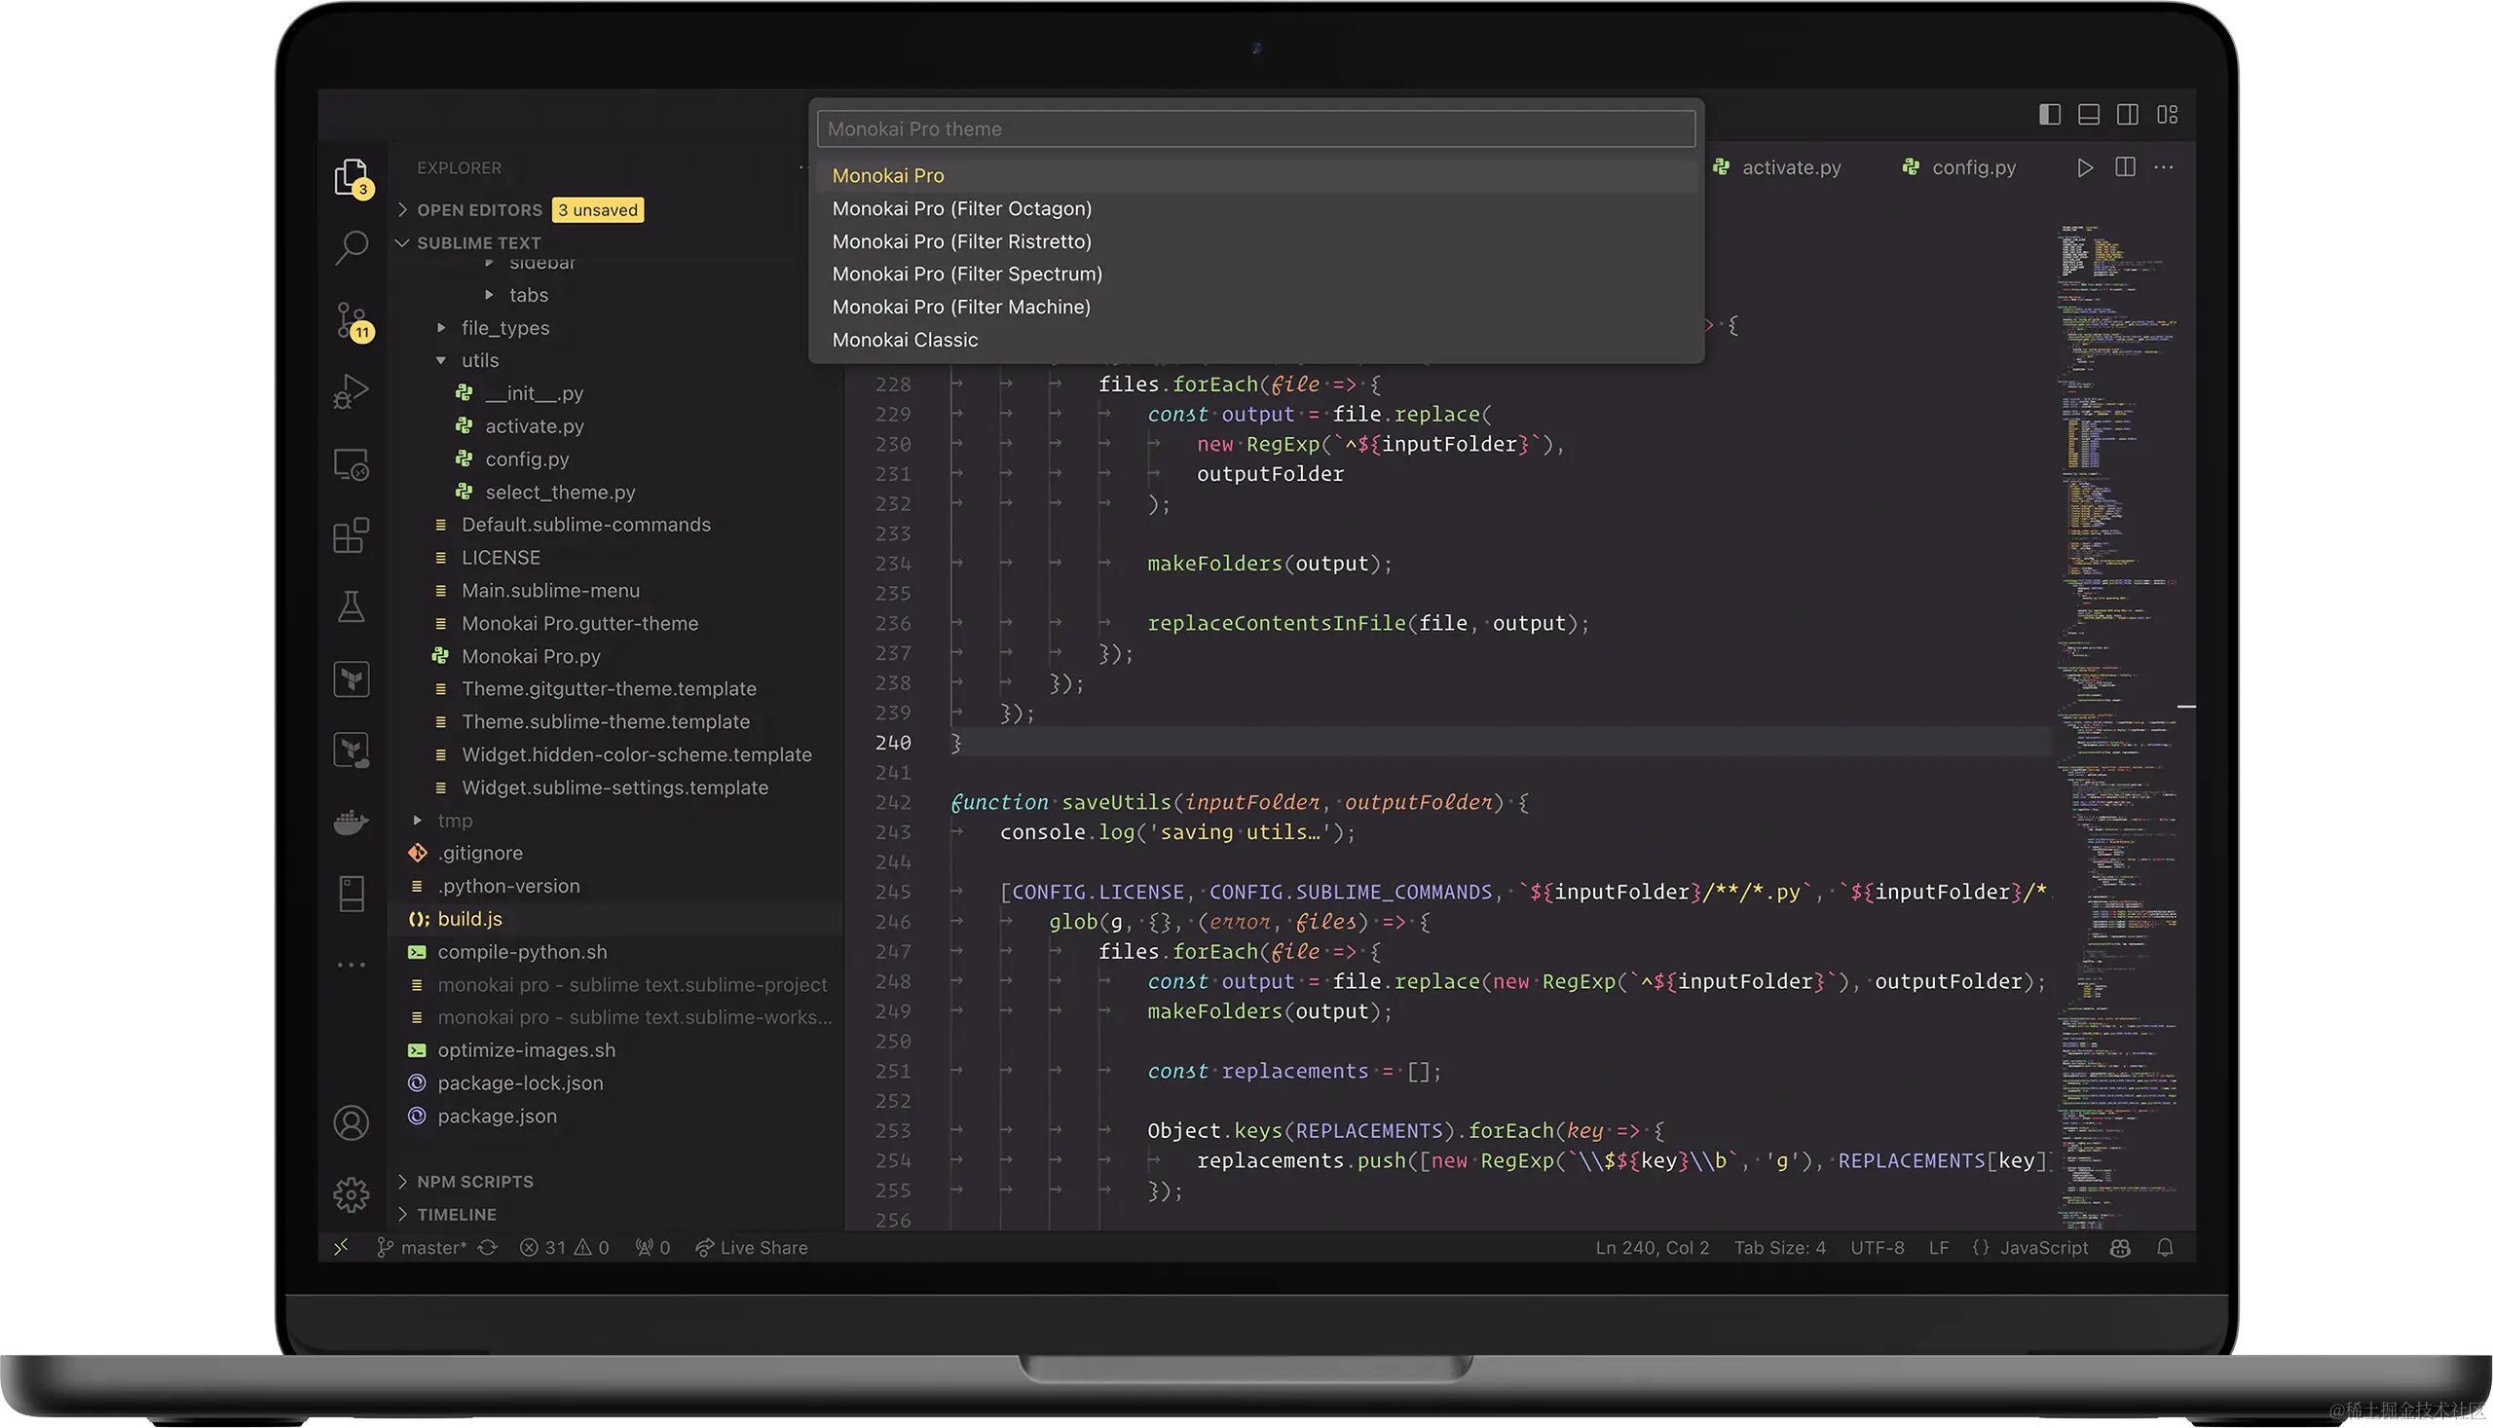Open the Testing flask icon
Image resolution: width=2493 pixels, height=1428 pixels.
(352, 607)
